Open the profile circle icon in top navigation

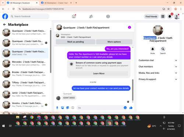pos(108,17)
